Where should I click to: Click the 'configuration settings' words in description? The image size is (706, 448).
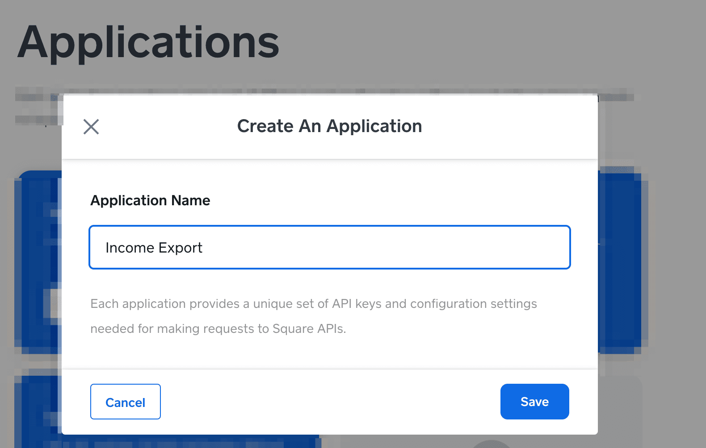click(473, 304)
